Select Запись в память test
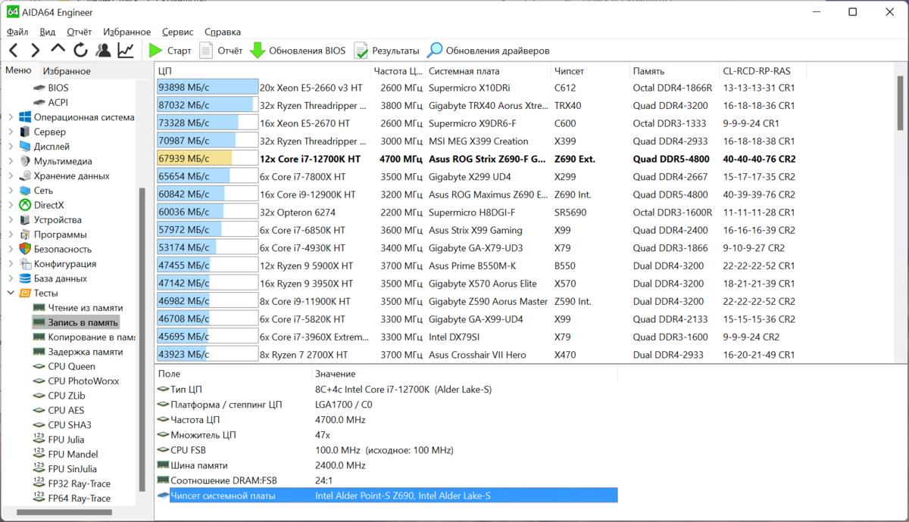The height and width of the screenshot is (522, 909). [76, 322]
